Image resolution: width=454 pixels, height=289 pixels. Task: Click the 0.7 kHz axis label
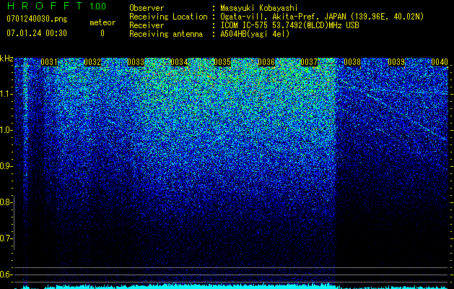coord(6,238)
